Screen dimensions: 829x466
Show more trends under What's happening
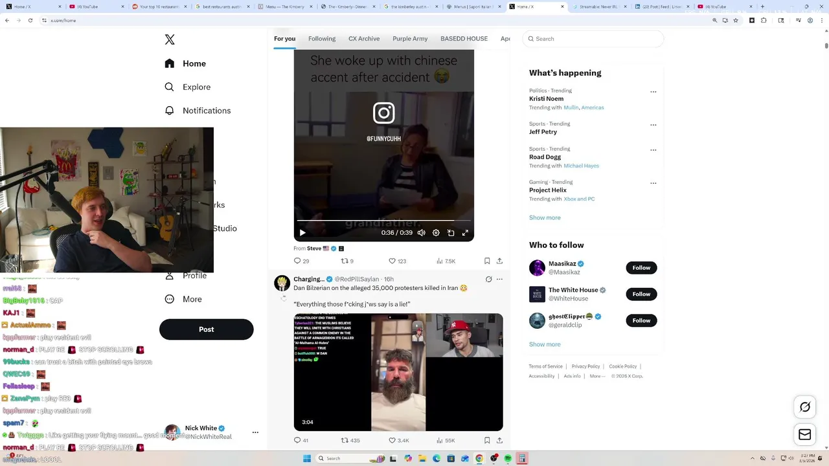545,217
